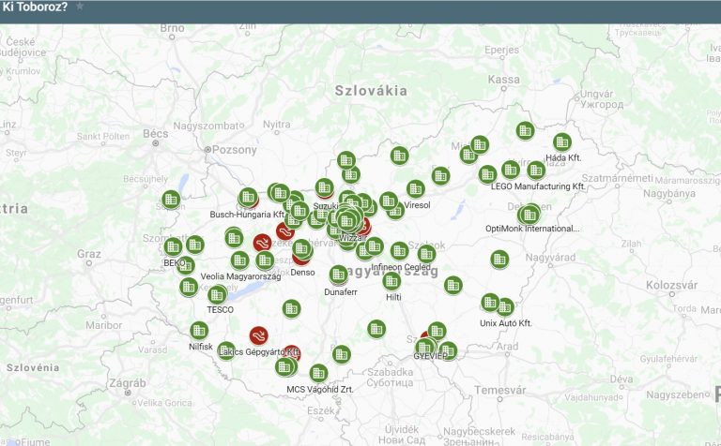This screenshot has height=446, width=721.
Task: Open the Nilfisk company marker
Action: tap(199, 331)
